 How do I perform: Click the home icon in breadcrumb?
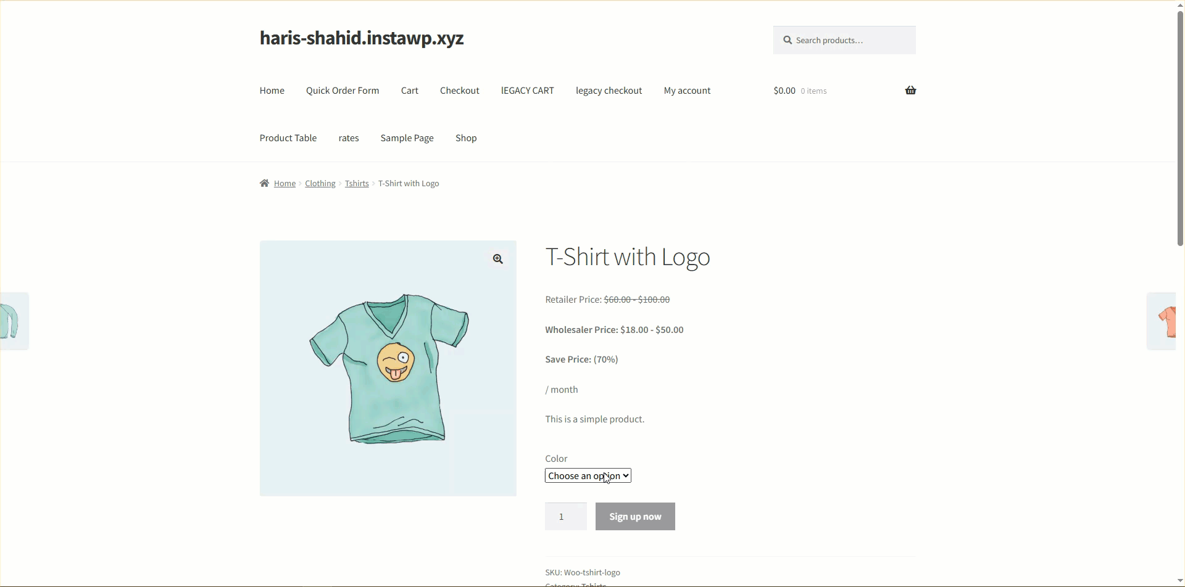pyautogui.click(x=264, y=183)
